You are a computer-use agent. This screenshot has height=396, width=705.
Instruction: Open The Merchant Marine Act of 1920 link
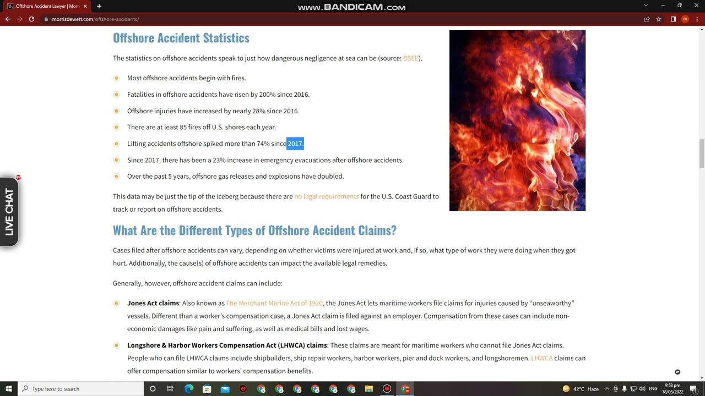tap(274, 303)
